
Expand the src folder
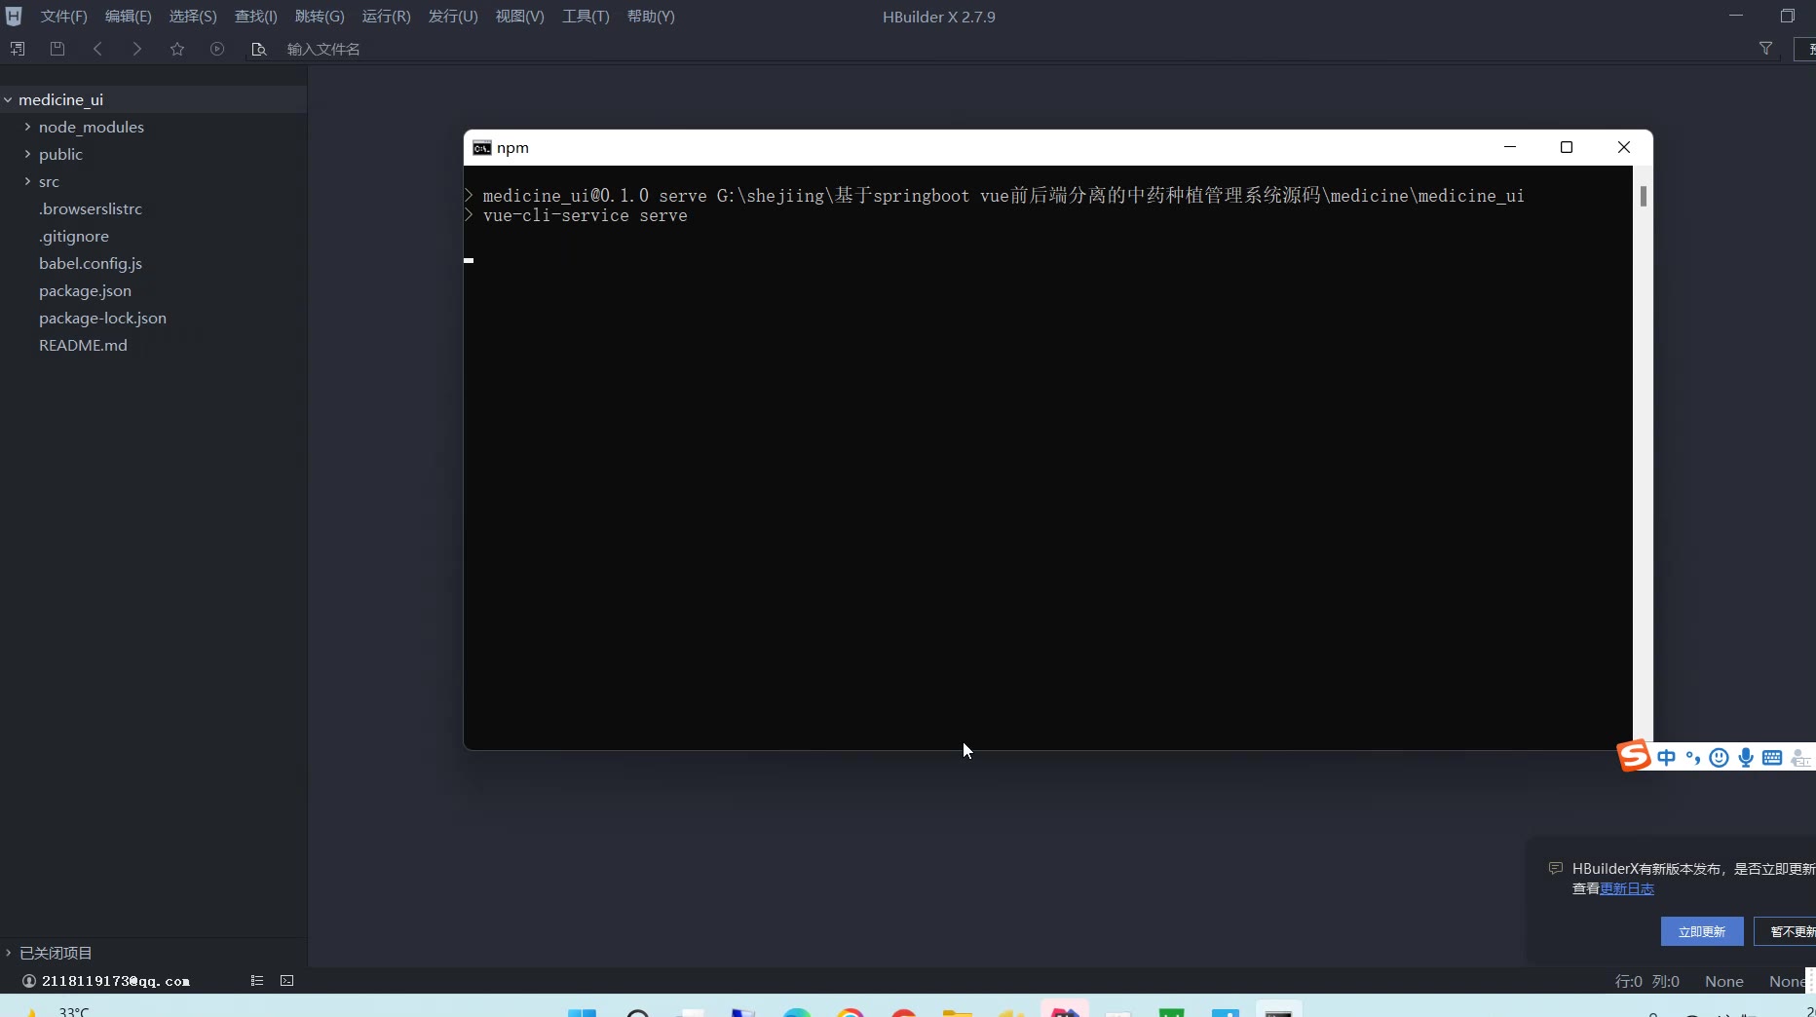(27, 181)
